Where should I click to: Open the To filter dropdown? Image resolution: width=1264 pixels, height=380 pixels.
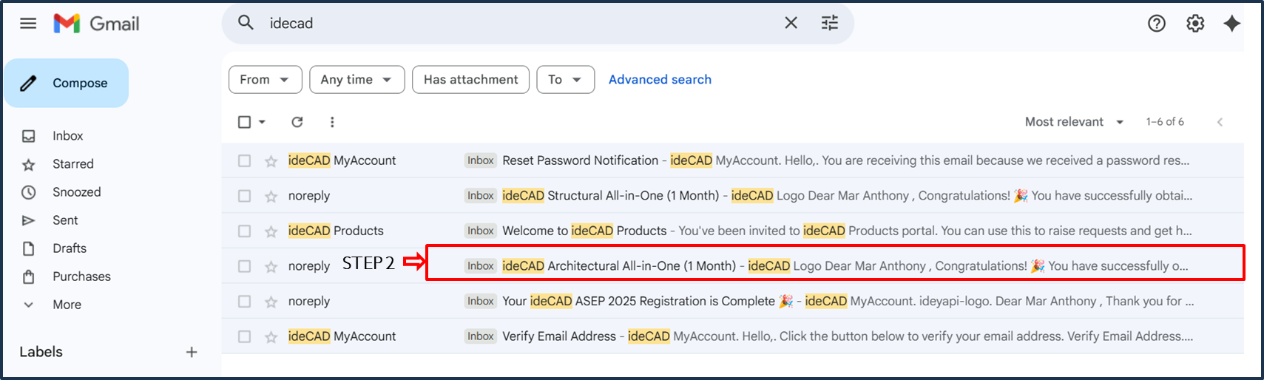(x=566, y=80)
